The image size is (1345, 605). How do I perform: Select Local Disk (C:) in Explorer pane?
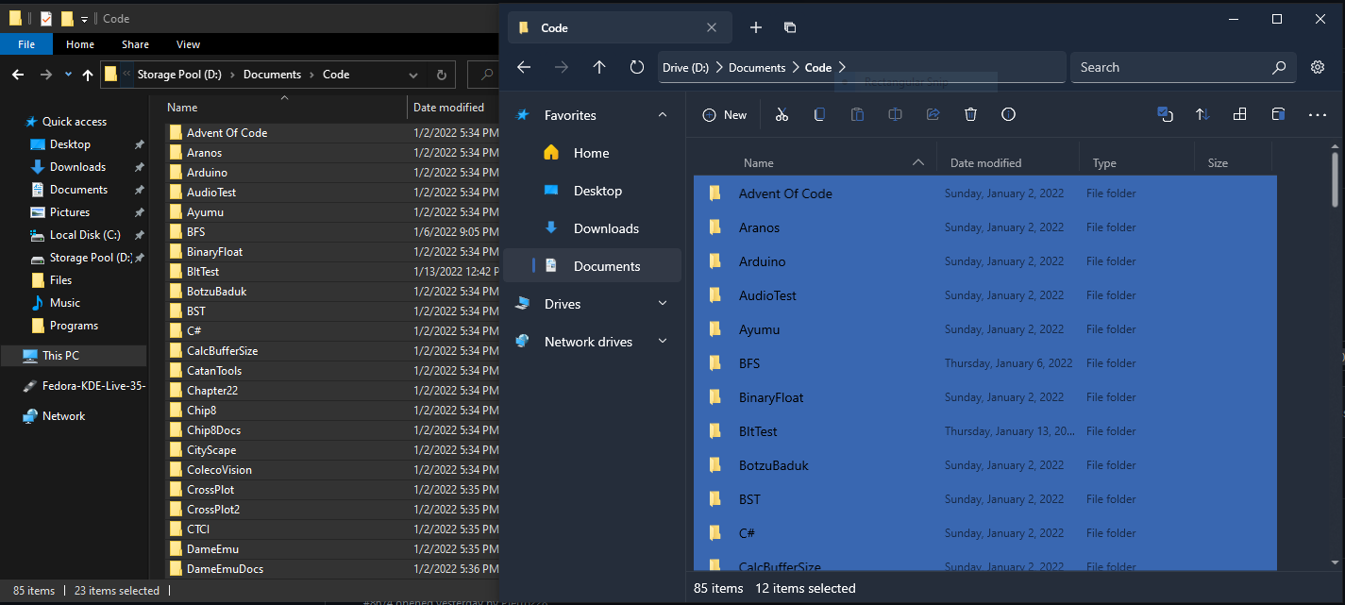pyautogui.click(x=85, y=235)
